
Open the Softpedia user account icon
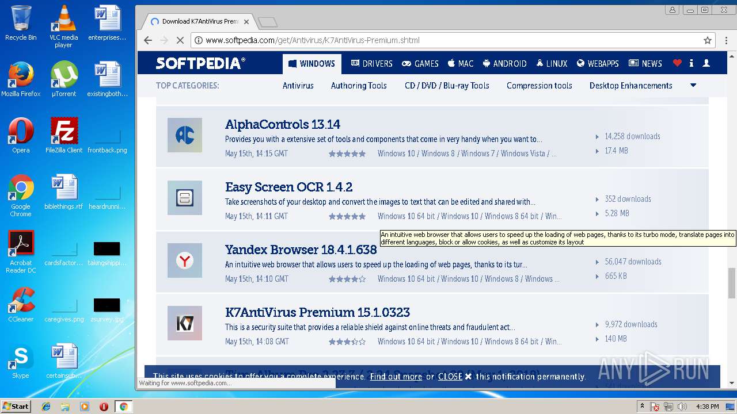(706, 63)
